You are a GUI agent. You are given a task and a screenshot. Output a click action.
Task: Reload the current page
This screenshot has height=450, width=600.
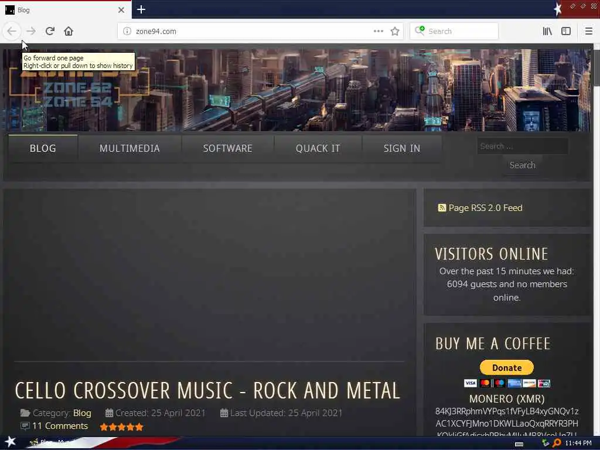50,31
